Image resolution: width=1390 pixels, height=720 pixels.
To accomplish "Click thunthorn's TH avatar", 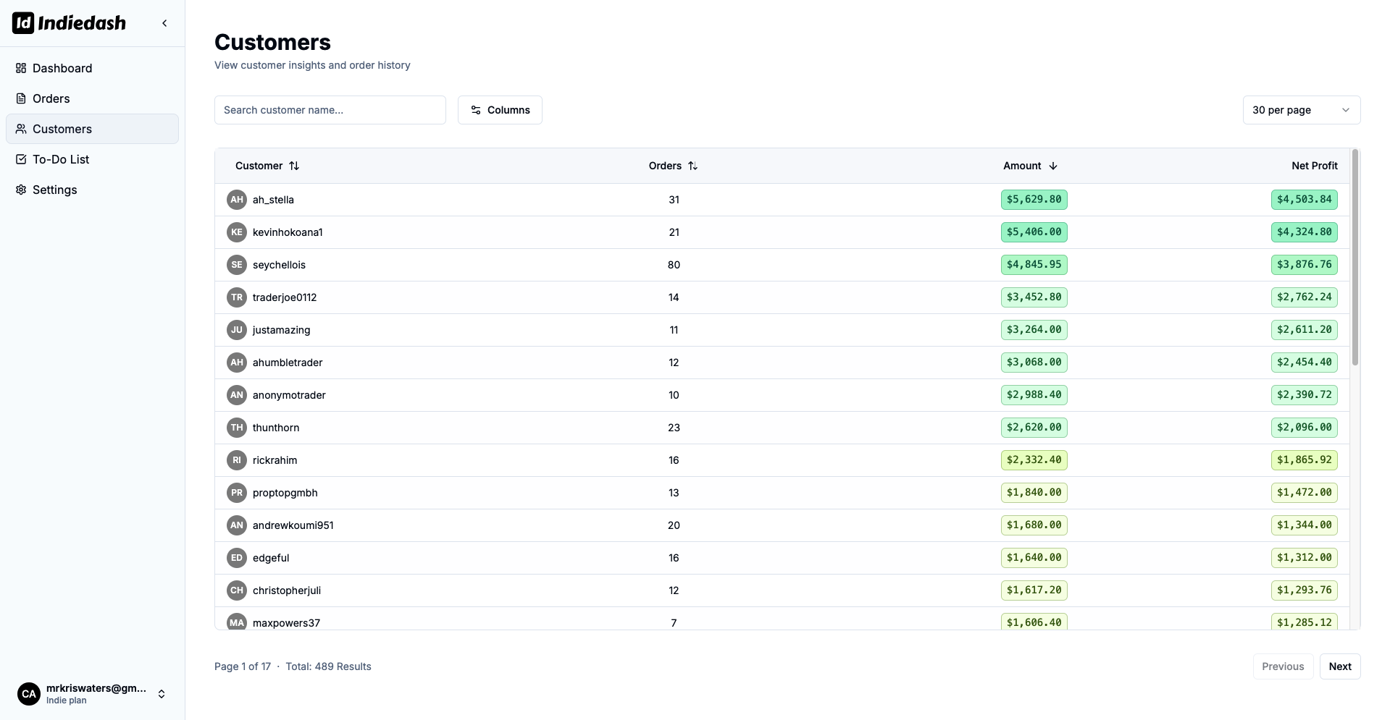I will click(237, 428).
